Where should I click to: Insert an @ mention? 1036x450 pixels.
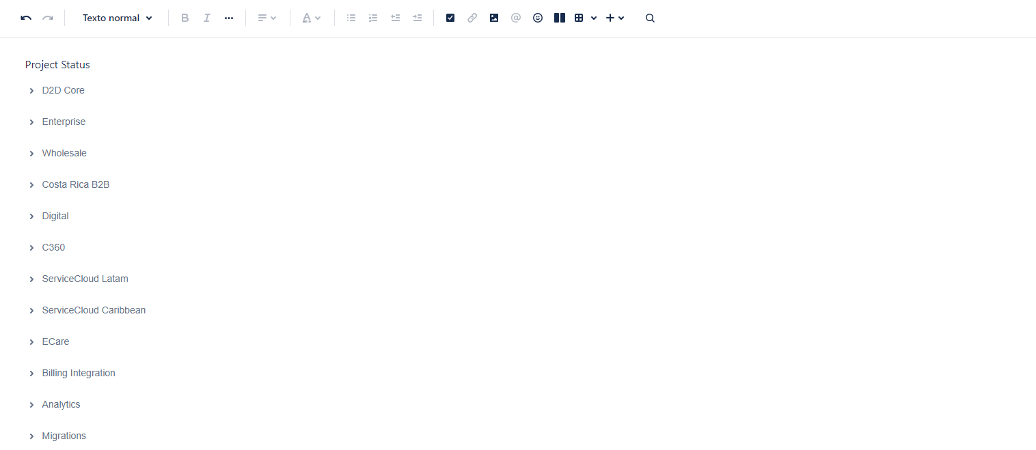(x=516, y=18)
